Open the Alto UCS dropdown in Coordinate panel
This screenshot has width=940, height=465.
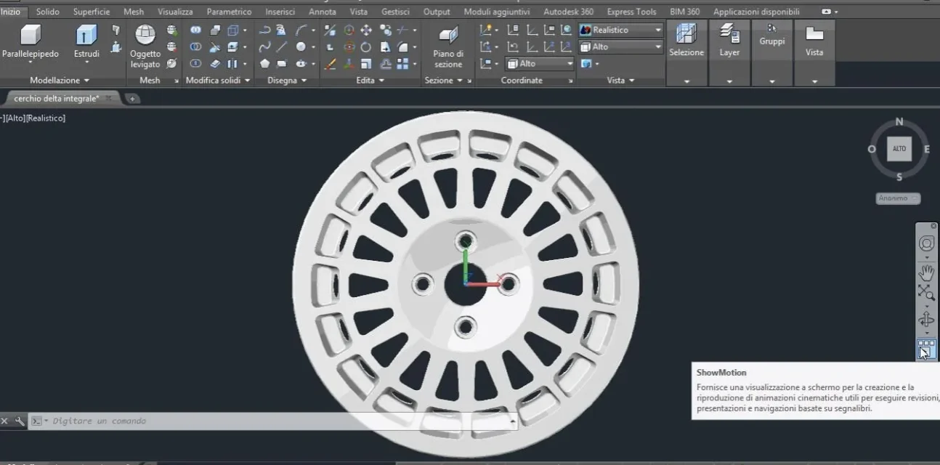(x=540, y=63)
